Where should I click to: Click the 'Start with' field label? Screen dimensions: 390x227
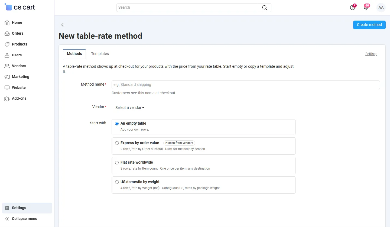point(98,123)
